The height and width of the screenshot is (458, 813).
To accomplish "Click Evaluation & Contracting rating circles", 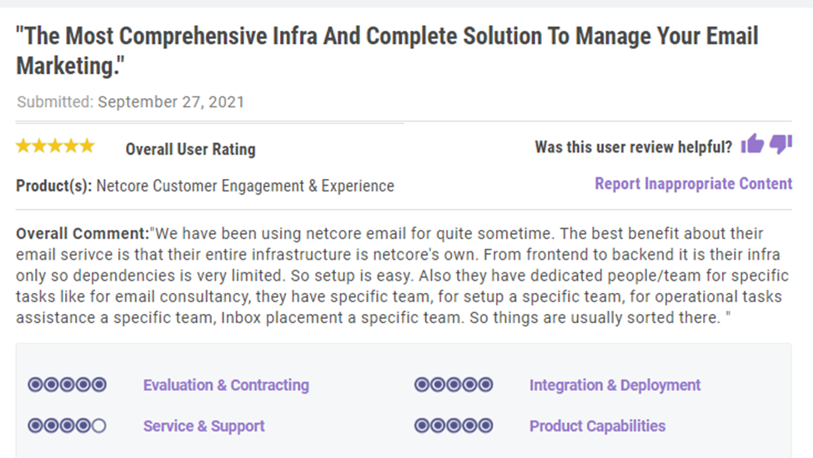I will pyautogui.click(x=67, y=385).
